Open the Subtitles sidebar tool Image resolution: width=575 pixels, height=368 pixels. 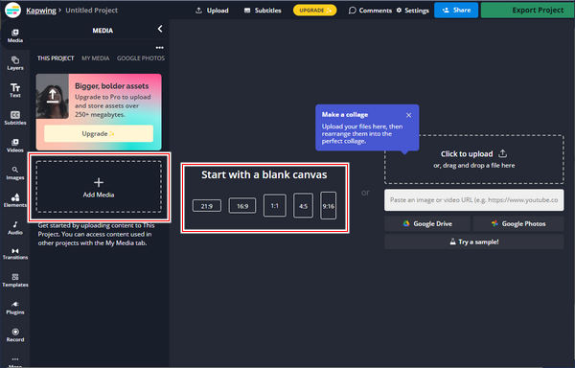[15, 118]
